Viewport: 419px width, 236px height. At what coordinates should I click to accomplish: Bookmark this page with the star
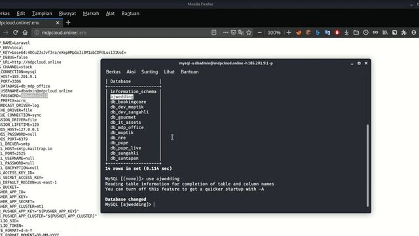pyautogui.click(x=249, y=32)
